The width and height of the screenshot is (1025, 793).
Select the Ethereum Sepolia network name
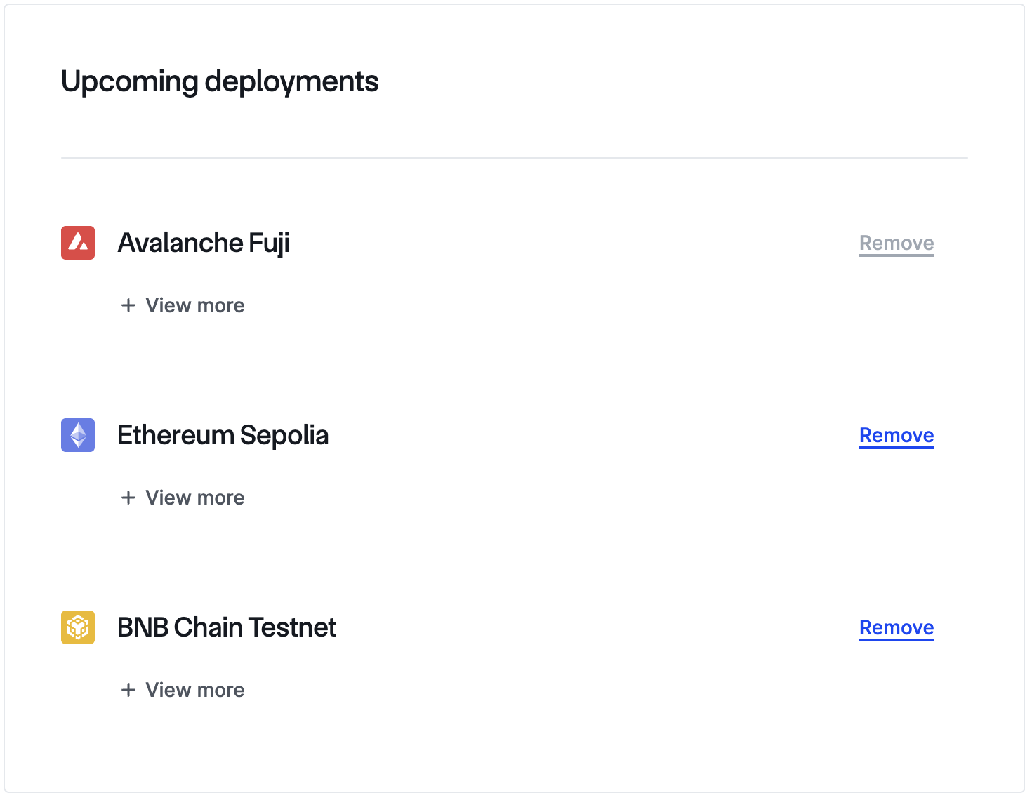tap(223, 435)
